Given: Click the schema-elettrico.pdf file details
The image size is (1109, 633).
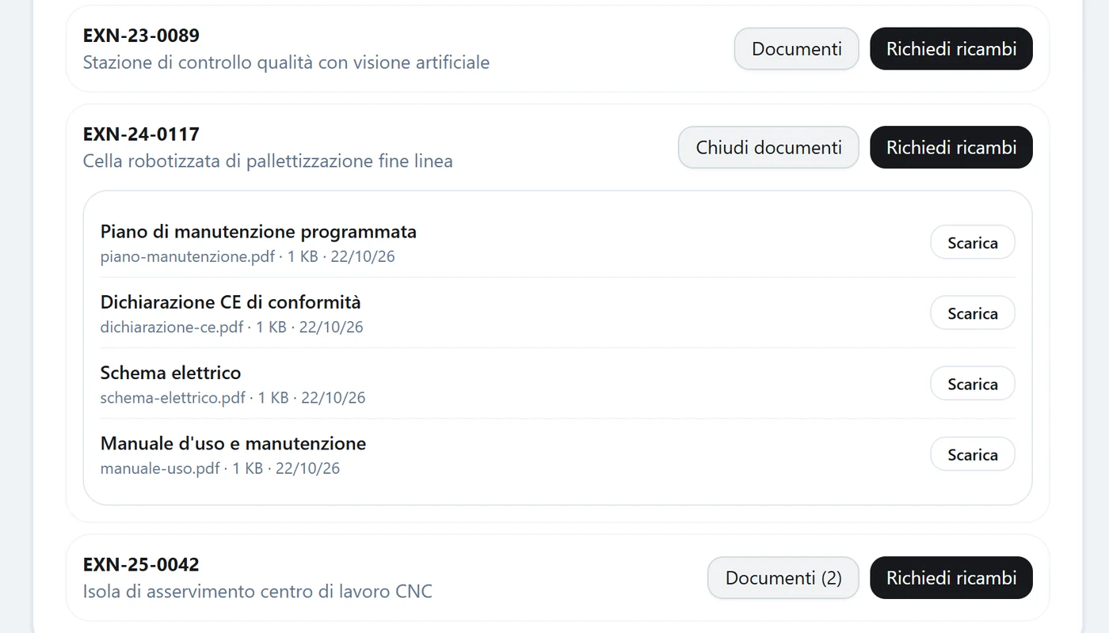Looking at the screenshot, I should coord(233,397).
